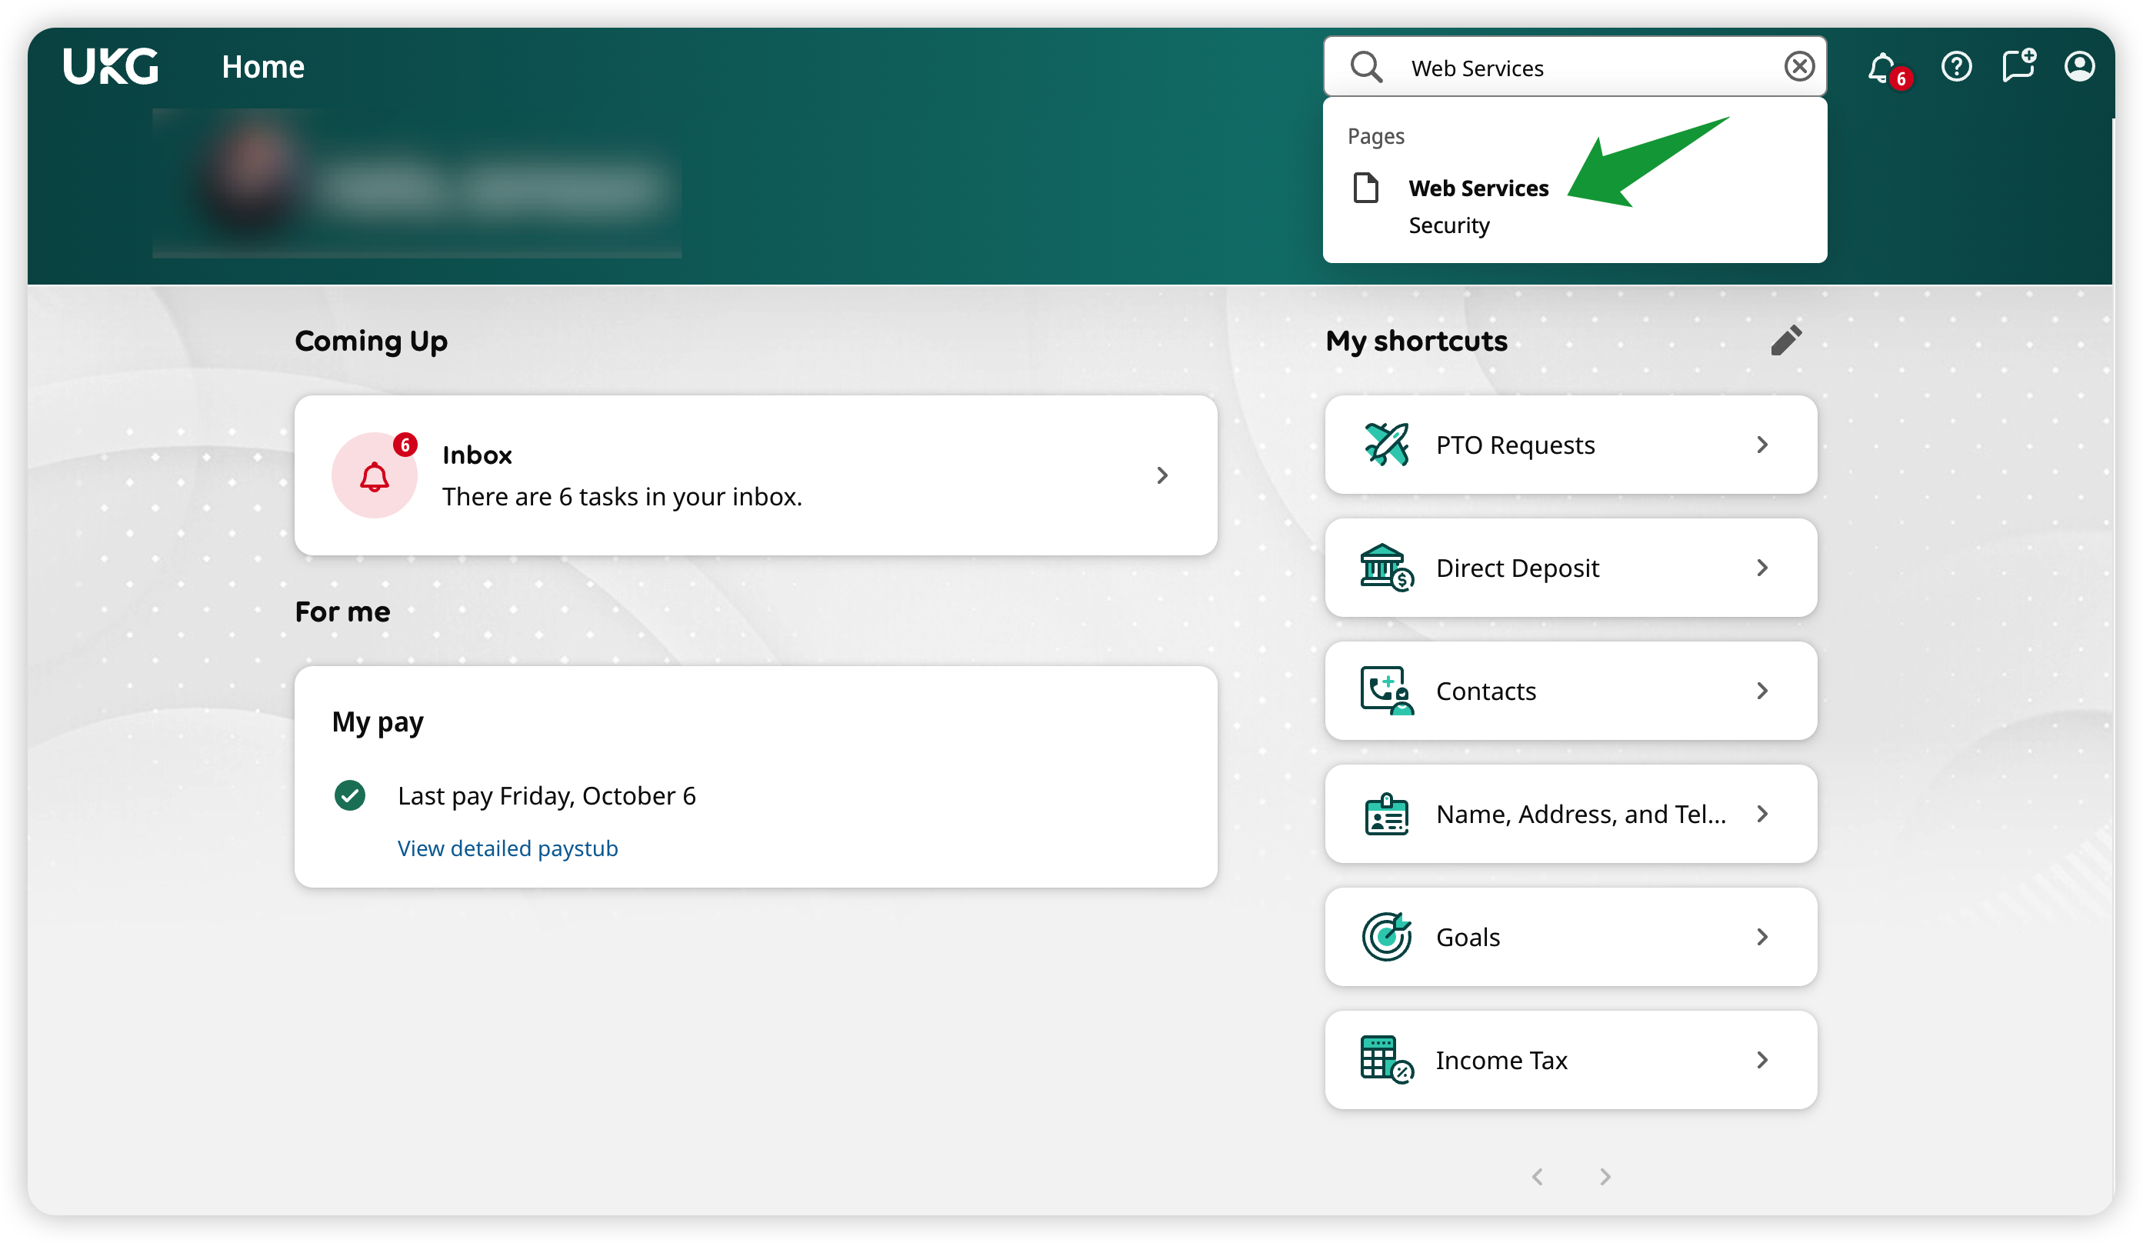Click View detailed paystub link

pos(508,848)
